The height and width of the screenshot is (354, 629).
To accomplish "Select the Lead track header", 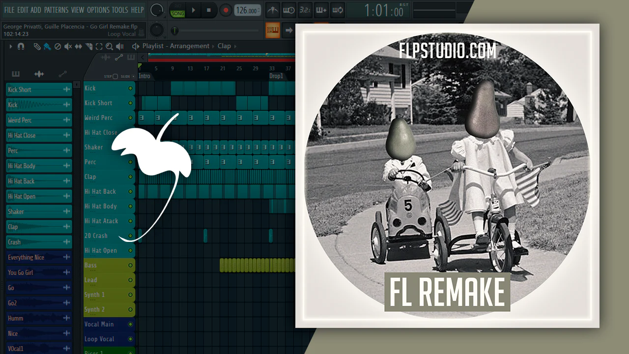I will [x=109, y=280].
